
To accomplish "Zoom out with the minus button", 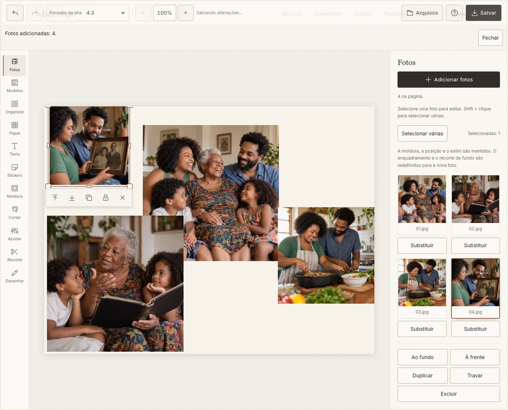I will (x=143, y=13).
